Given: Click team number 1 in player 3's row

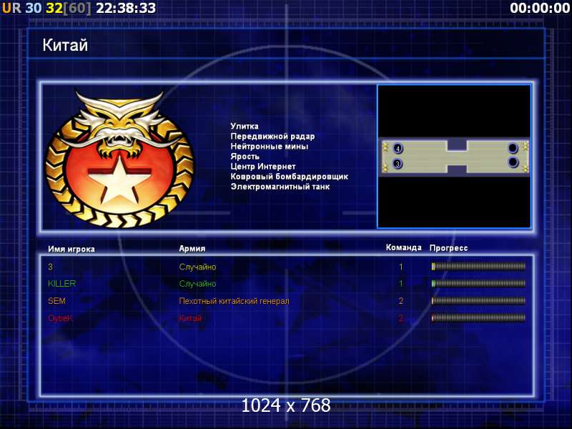Looking at the screenshot, I should tap(401, 267).
